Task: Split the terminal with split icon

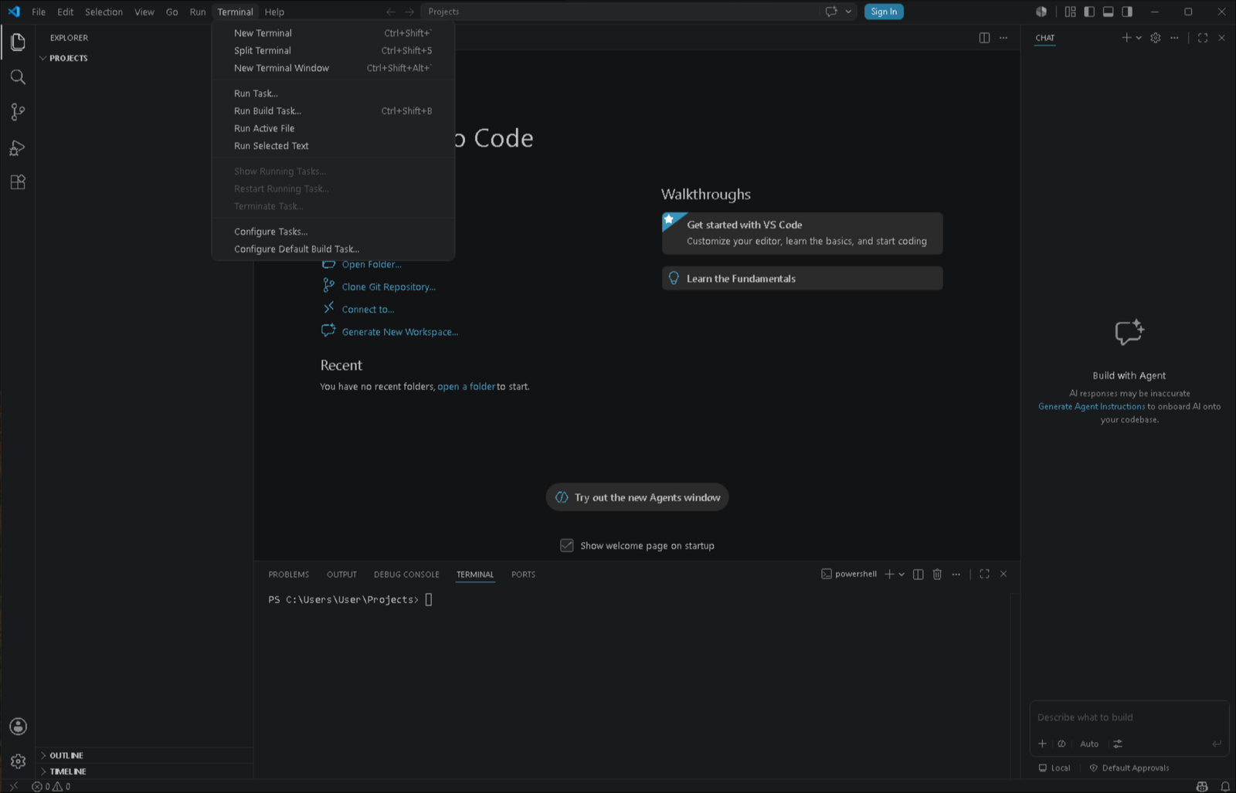Action: click(918, 574)
